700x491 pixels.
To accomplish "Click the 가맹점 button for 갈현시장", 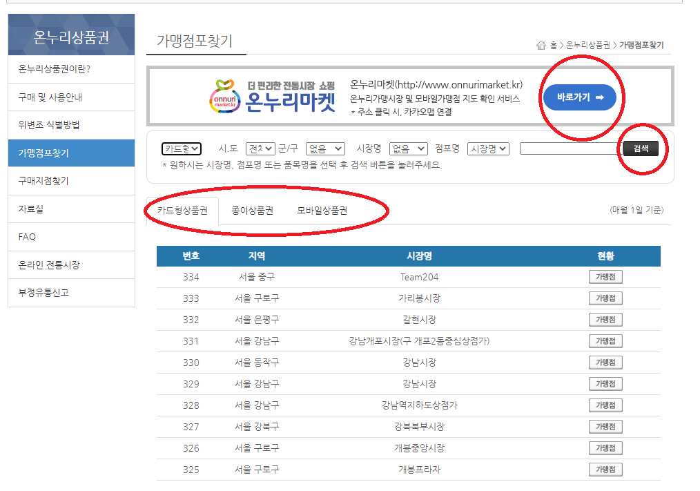I will tap(605, 320).
